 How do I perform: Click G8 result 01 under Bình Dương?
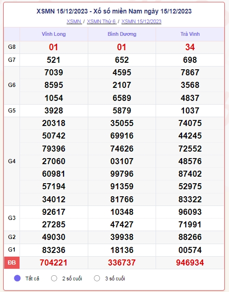[122, 47]
